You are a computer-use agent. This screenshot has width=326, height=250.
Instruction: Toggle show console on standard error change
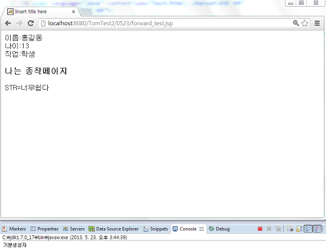click(317, 229)
